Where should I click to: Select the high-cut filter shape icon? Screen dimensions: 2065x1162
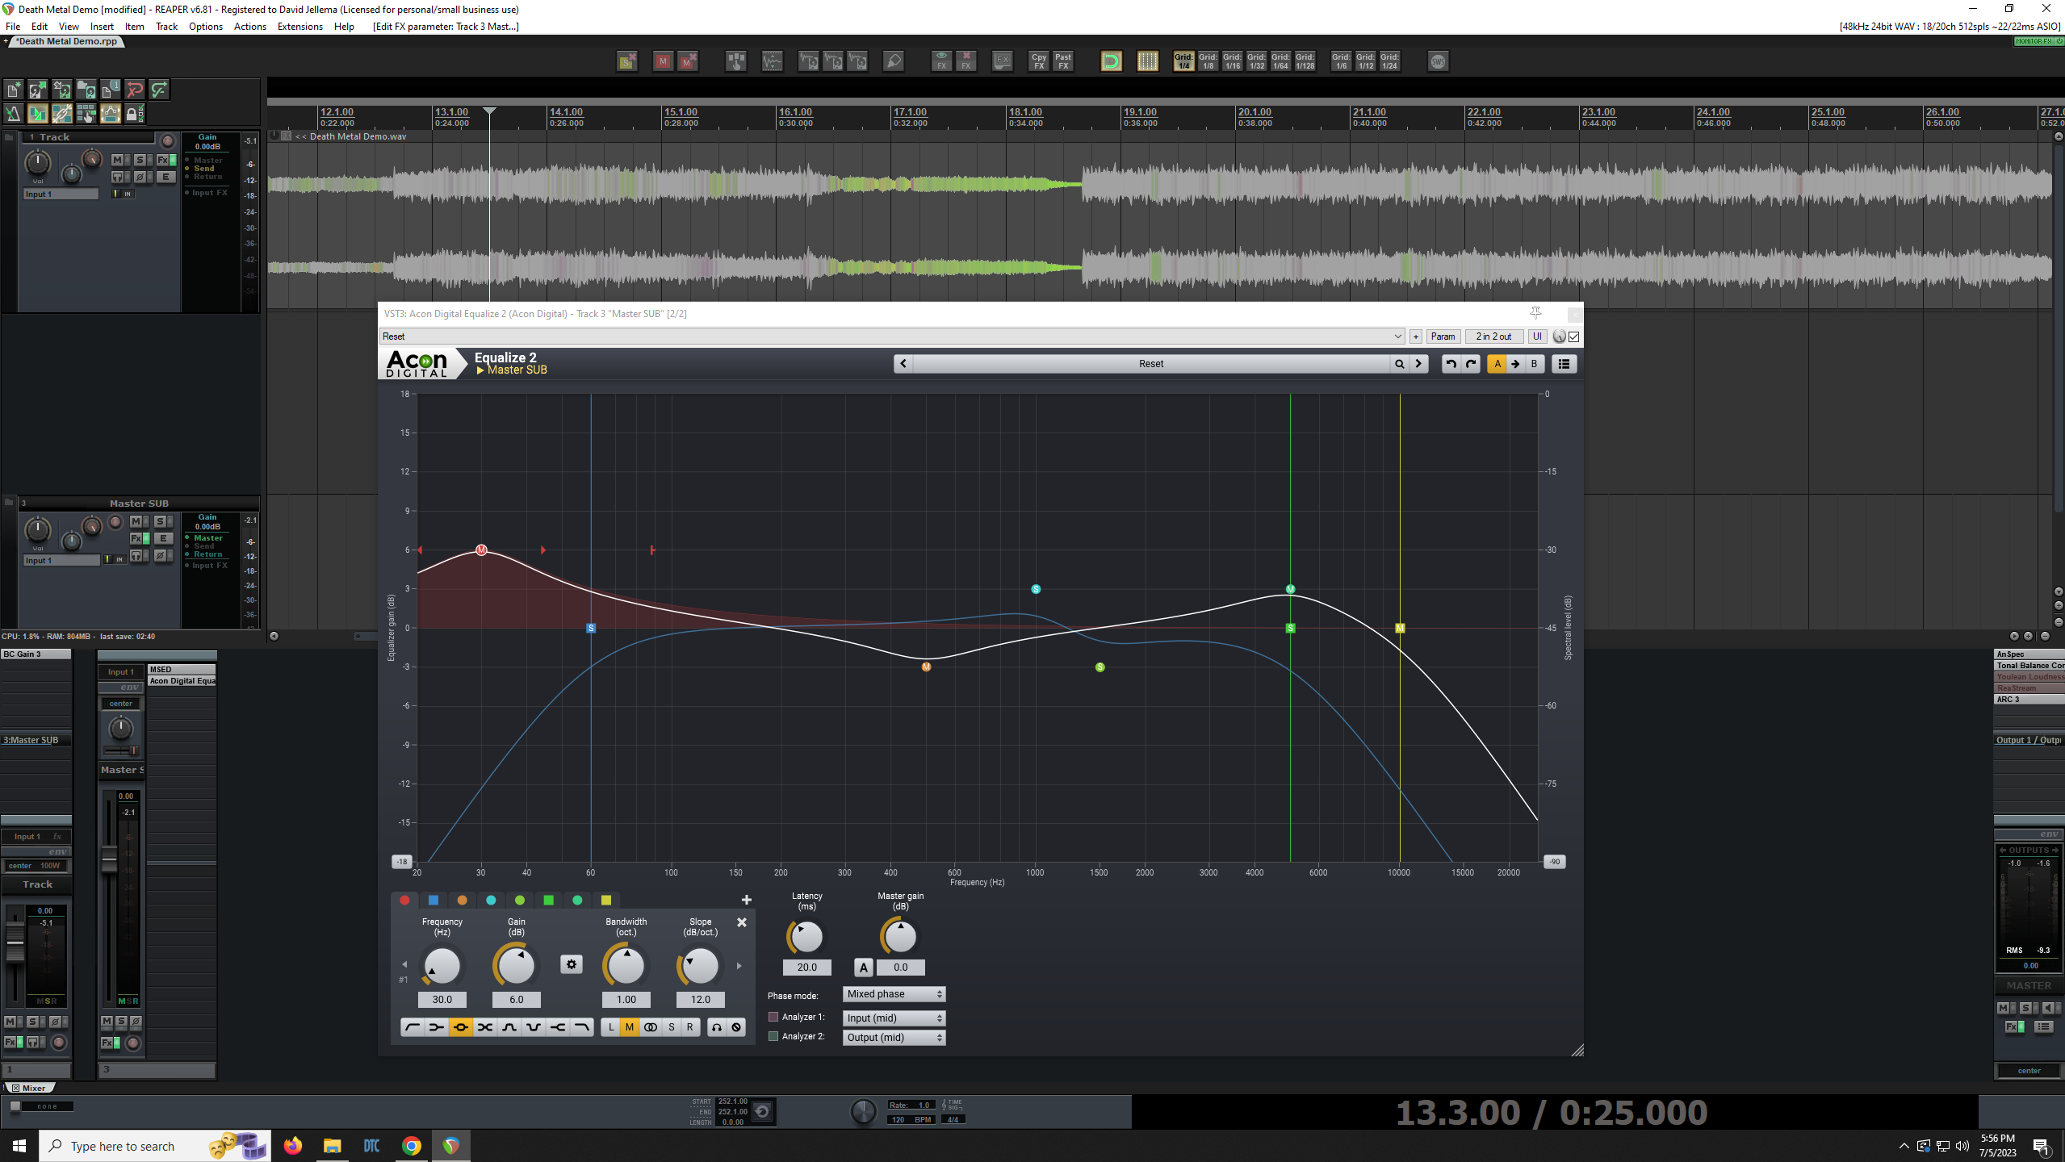(582, 1027)
